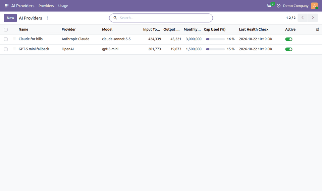
Task: Sort by the Output column header
Action: 171,29
